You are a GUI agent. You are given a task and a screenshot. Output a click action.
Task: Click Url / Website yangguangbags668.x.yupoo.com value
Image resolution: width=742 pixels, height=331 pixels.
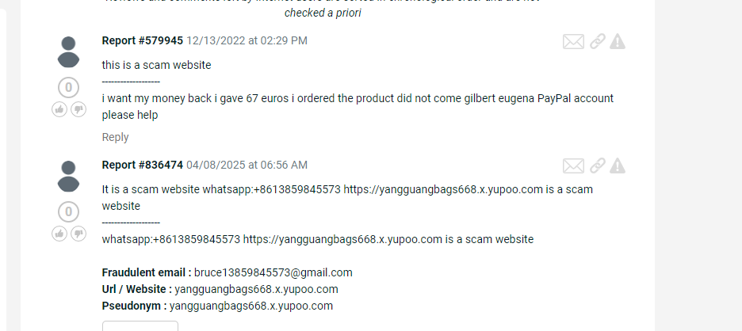257,289
